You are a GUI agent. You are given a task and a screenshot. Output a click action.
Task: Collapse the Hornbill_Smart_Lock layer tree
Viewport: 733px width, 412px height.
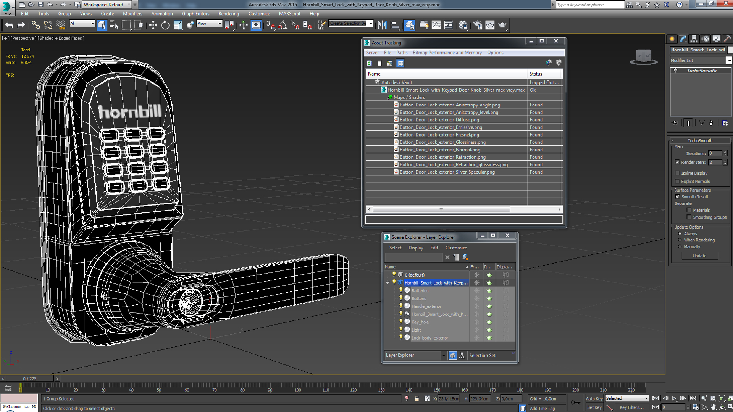(388, 283)
